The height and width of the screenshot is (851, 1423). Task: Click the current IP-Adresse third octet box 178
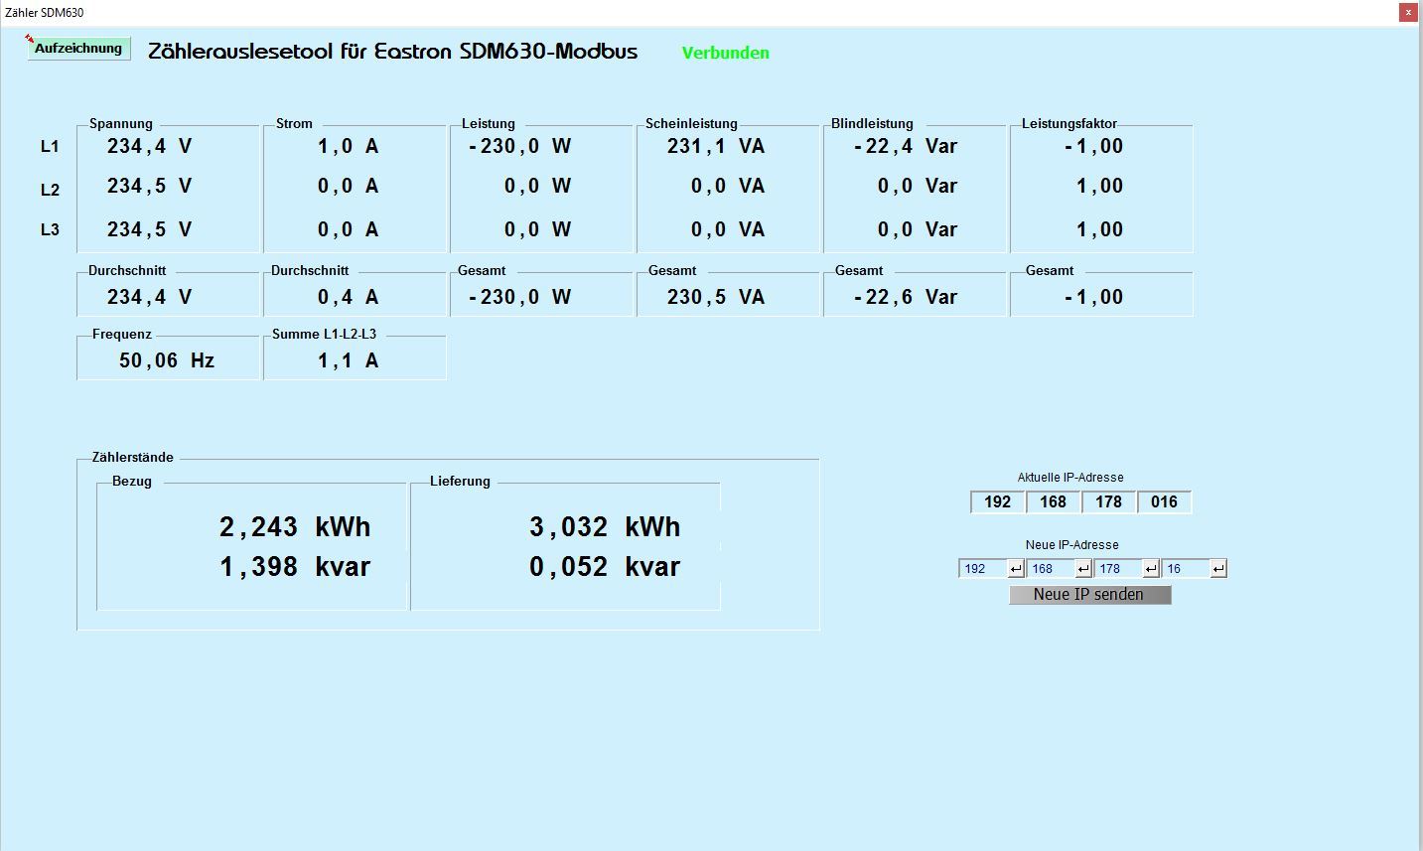click(1108, 501)
